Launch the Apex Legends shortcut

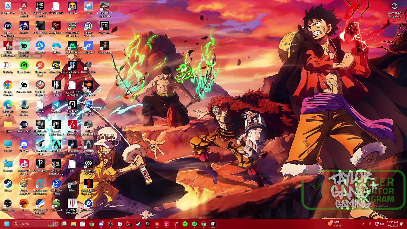pyautogui.click(x=24, y=10)
